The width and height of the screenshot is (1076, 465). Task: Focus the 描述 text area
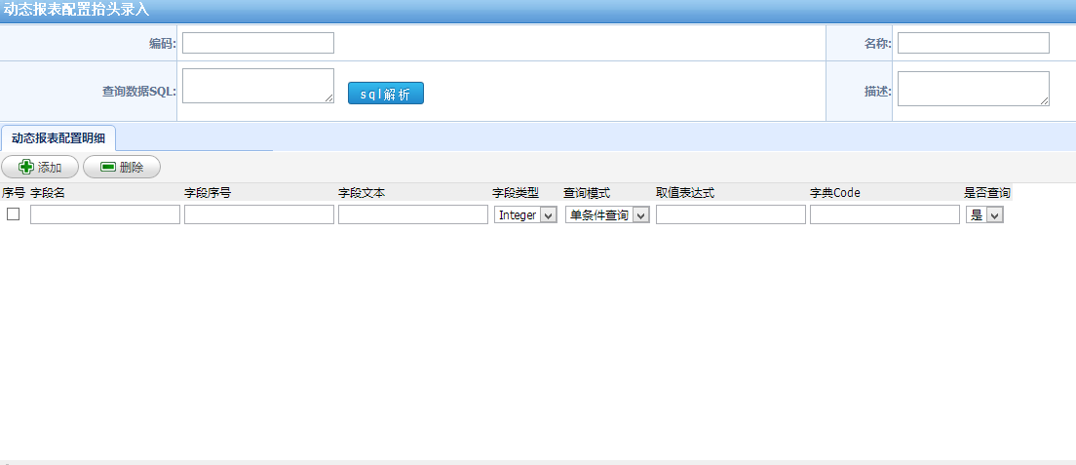974,89
